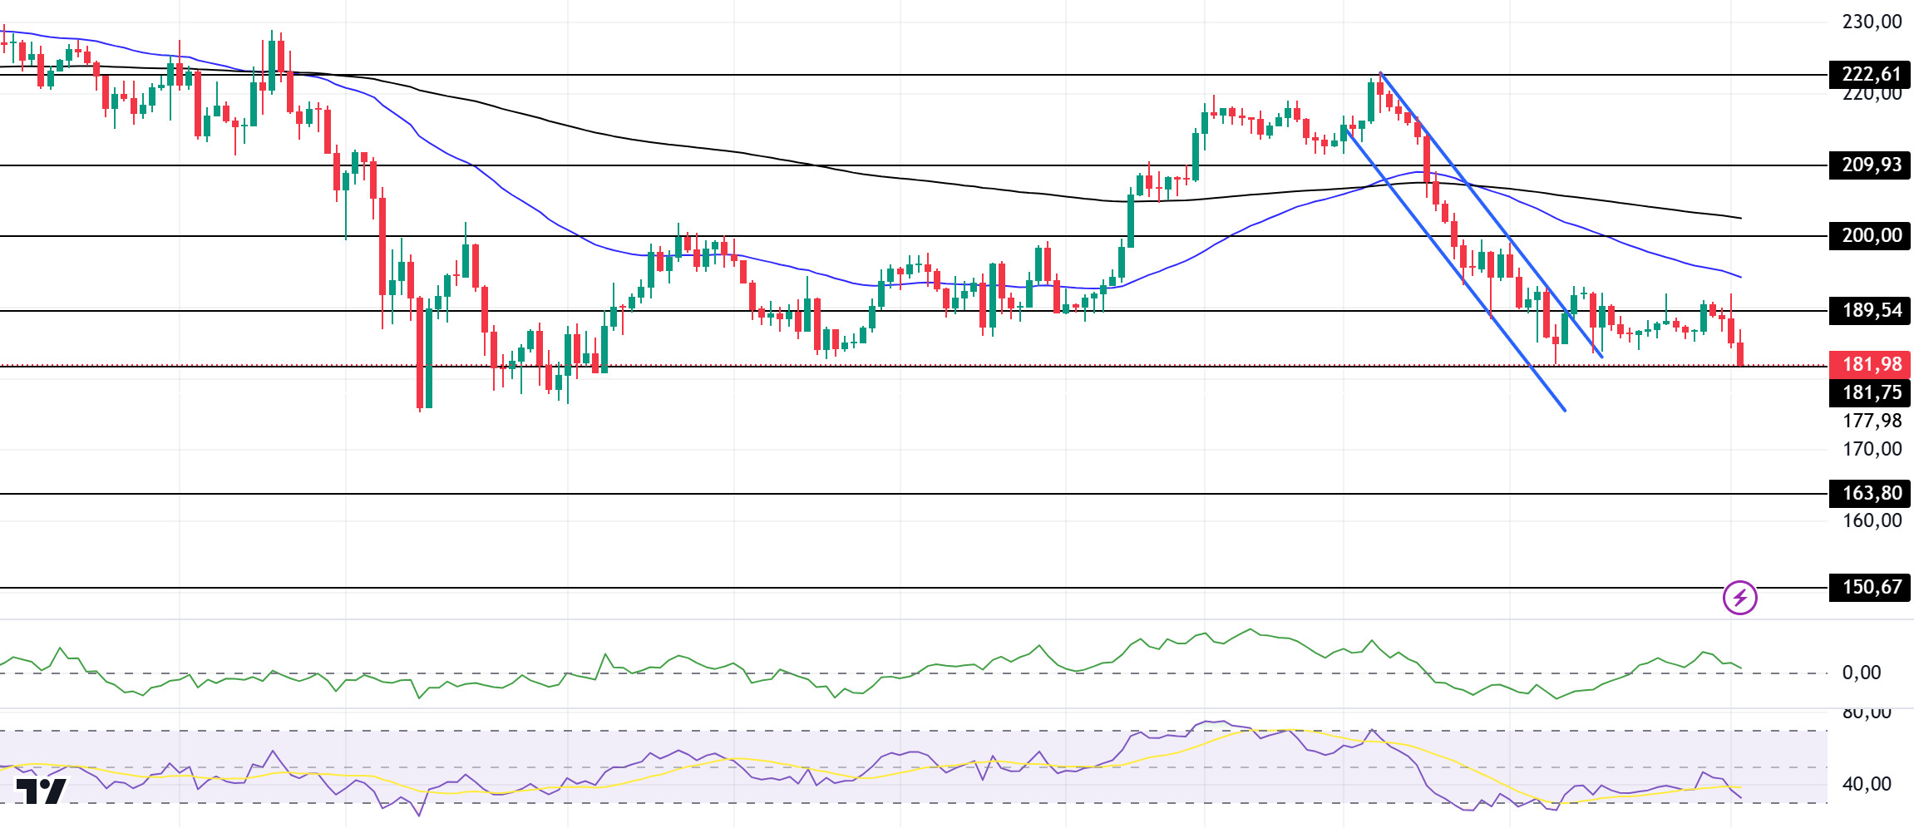The width and height of the screenshot is (1914, 838).
Task: Click the TradingView logo in the corner
Action: tap(41, 791)
